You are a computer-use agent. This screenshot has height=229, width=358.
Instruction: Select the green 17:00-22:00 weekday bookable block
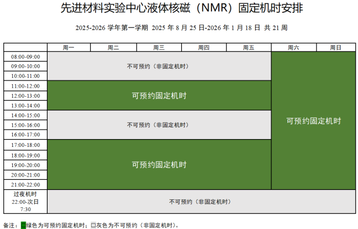159,164
